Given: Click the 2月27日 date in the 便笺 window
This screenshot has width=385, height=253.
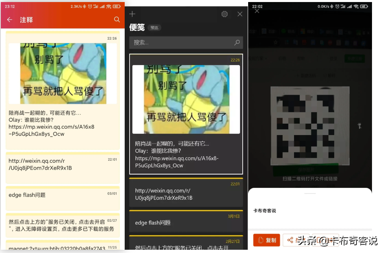Looking at the screenshot, I should pos(233,241).
